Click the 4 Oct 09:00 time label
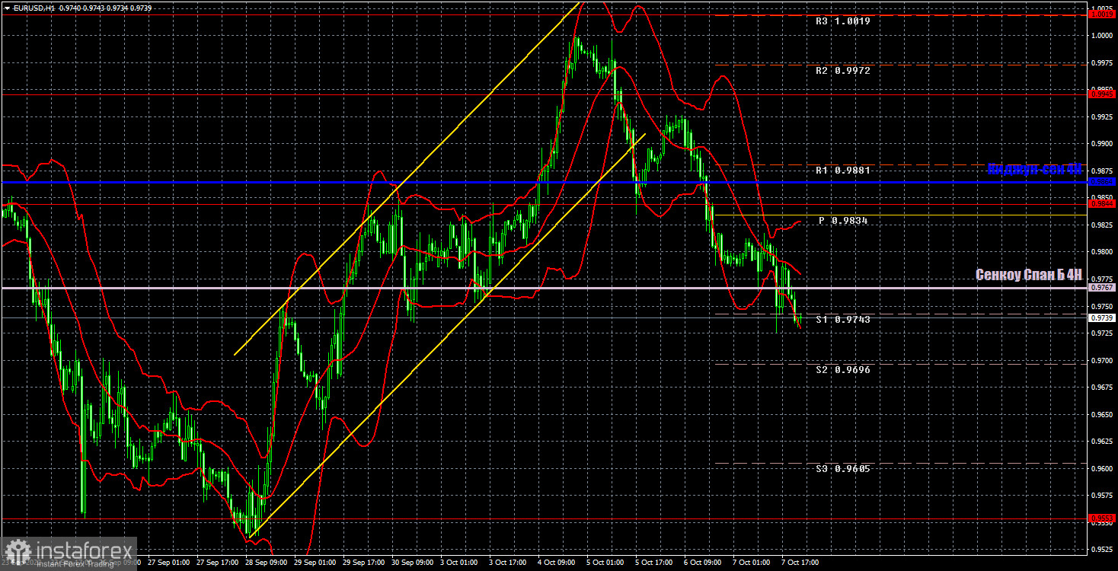The width and height of the screenshot is (1118, 571). tap(557, 563)
